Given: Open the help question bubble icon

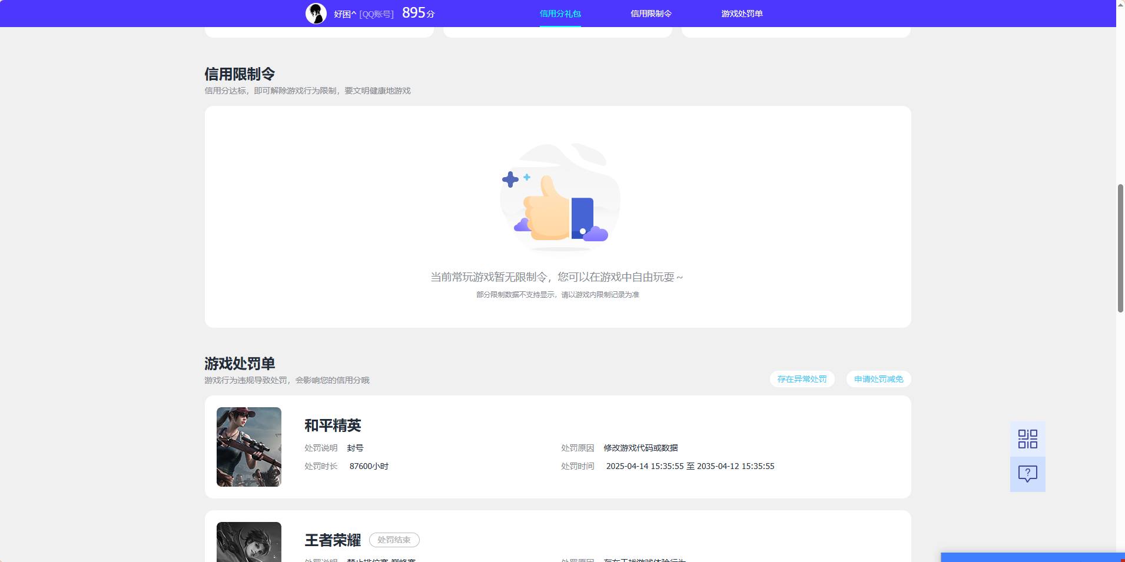Looking at the screenshot, I should coord(1027,474).
